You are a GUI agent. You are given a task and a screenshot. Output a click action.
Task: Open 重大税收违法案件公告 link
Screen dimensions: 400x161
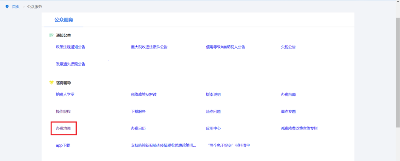pos(149,47)
